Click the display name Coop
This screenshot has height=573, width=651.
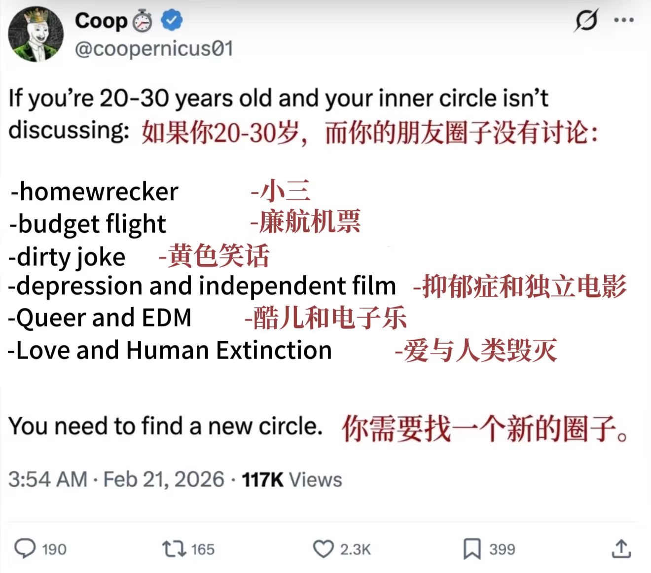pyautogui.click(x=101, y=21)
